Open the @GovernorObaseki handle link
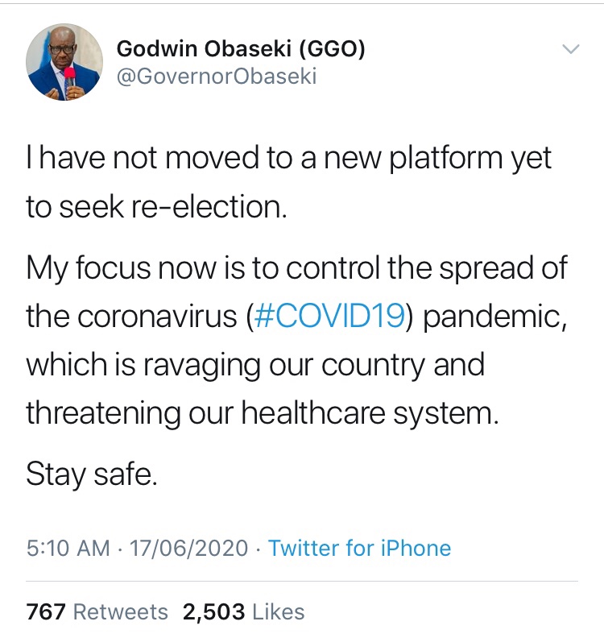 pos(217,77)
